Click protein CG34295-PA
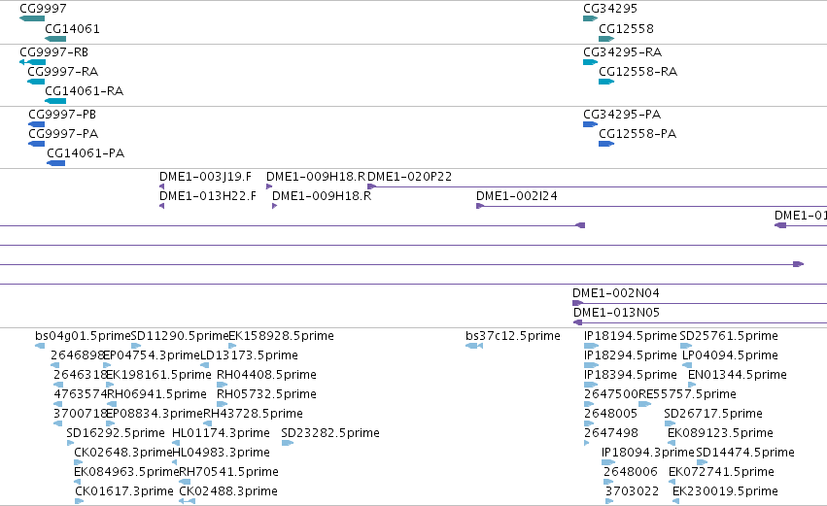Viewport: 827px width, 506px height. [622, 115]
